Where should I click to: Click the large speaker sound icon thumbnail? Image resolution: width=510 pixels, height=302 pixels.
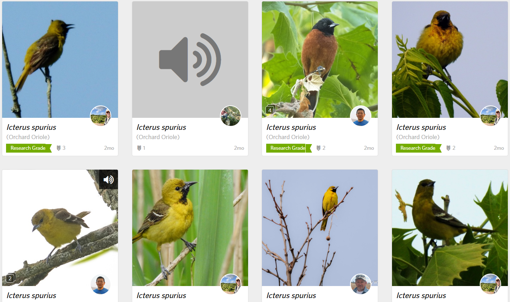point(190,60)
